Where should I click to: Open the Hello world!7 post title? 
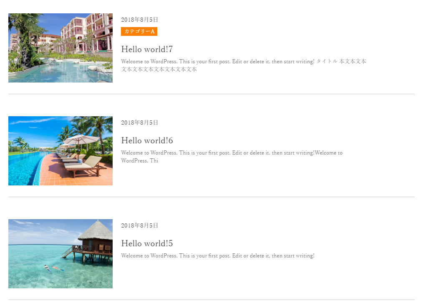point(147,49)
